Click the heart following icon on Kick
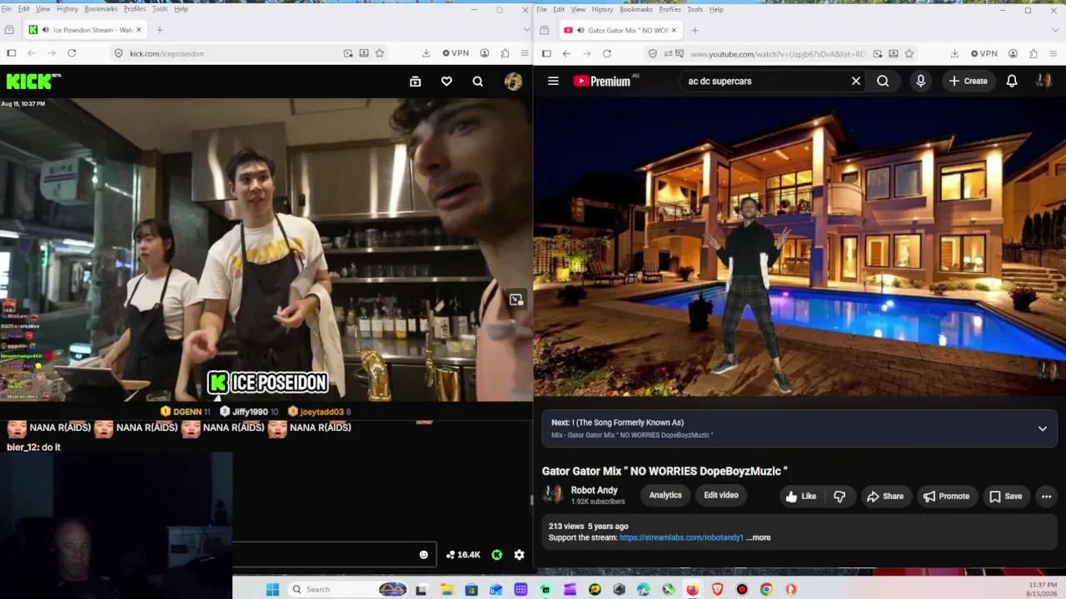Screen dimensions: 1066x599 446,82
